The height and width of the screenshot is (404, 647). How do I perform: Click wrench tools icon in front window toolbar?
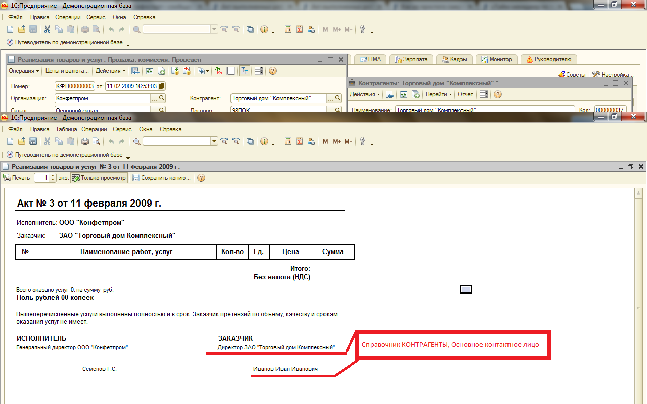click(363, 141)
